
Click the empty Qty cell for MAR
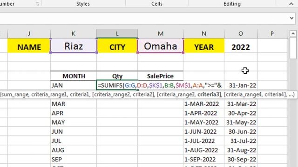pos(117,104)
